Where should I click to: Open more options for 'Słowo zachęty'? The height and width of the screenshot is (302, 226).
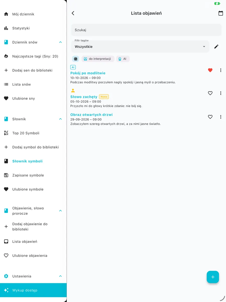pos(221,93)
